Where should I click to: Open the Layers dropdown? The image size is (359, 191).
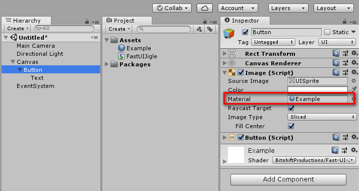[288, 8]
